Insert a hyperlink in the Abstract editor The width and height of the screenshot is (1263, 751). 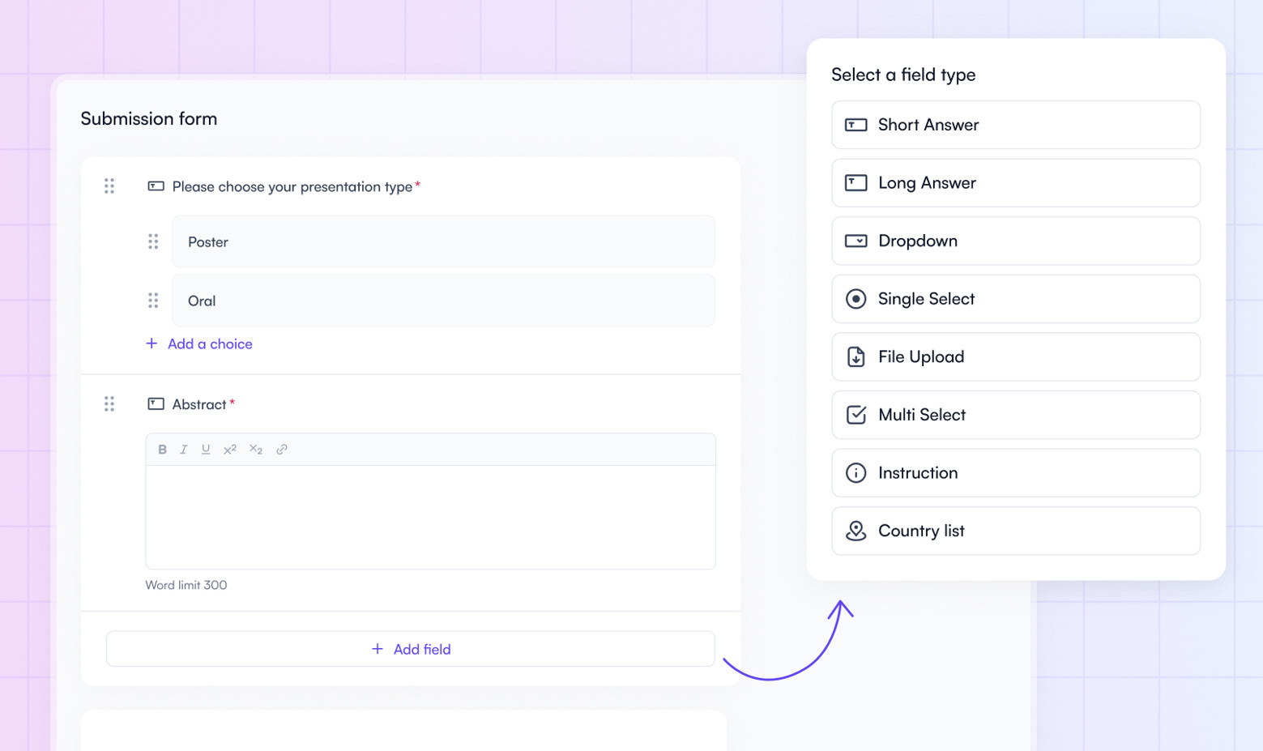(x=282, y=449)
